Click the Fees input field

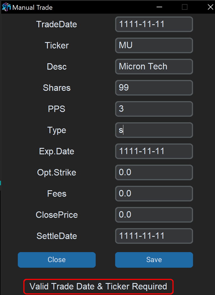point(154,194)
